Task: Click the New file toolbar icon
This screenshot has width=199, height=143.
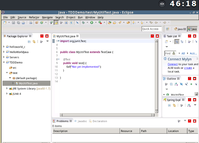Action: 5,23
